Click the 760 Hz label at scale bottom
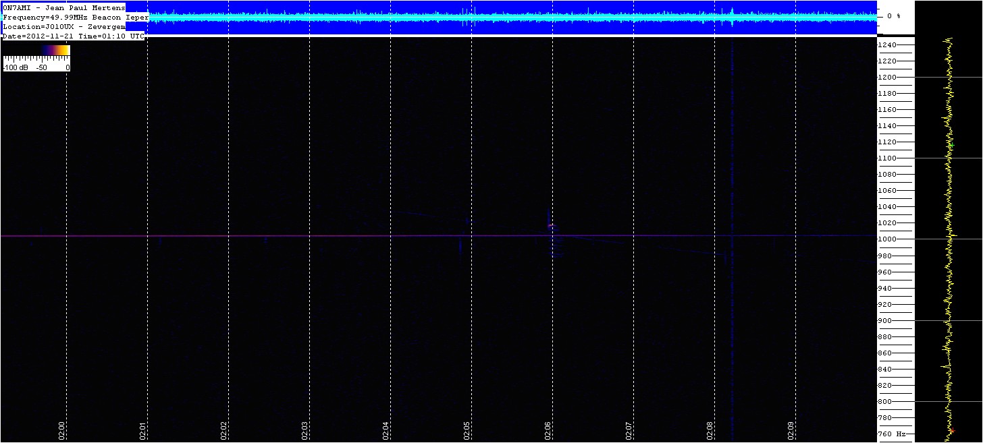Viewport: 983px width, 443px height. click(891, 434)
